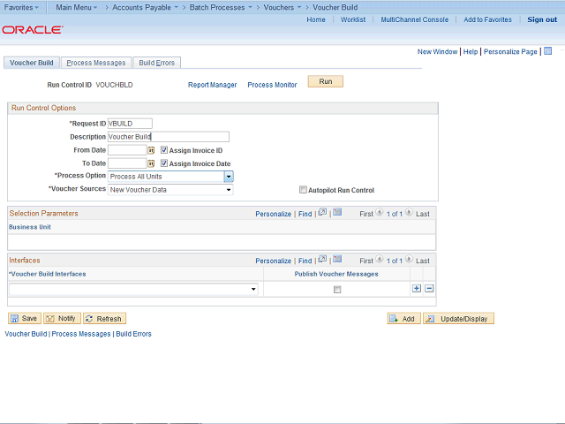Click Personalize in Selection Parameters header
This screenshot has width=565, height=424.
click(x=273, y=214)
